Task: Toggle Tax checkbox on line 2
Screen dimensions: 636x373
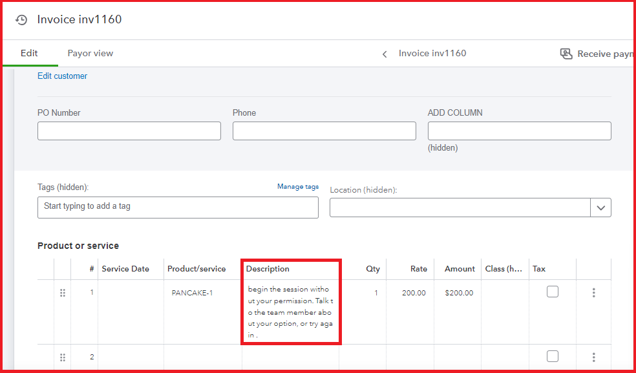Action: click(552, 356)
